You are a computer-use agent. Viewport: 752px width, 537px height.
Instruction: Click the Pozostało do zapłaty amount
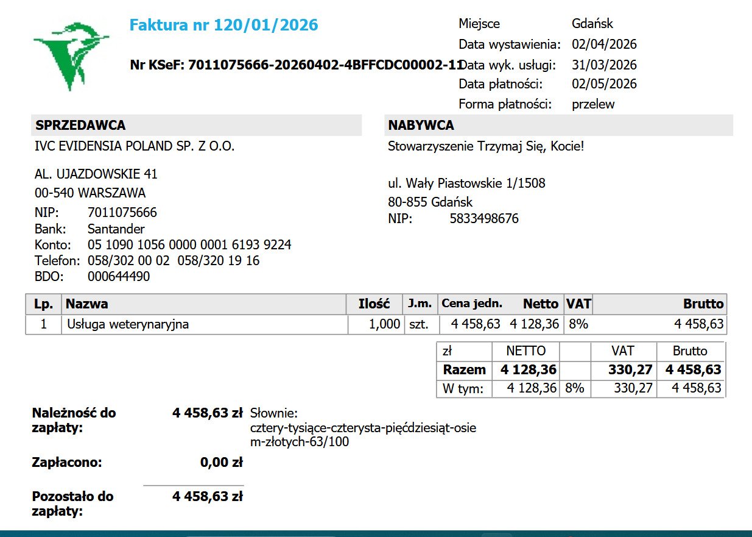208,497
